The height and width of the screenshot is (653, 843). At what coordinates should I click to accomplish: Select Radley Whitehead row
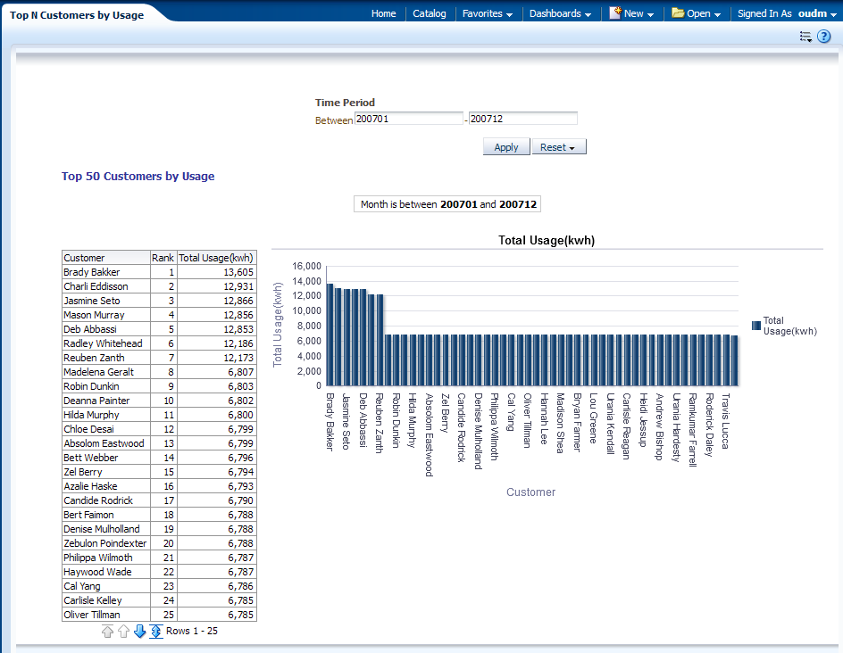pyautogui.click(x=159, y=343)
